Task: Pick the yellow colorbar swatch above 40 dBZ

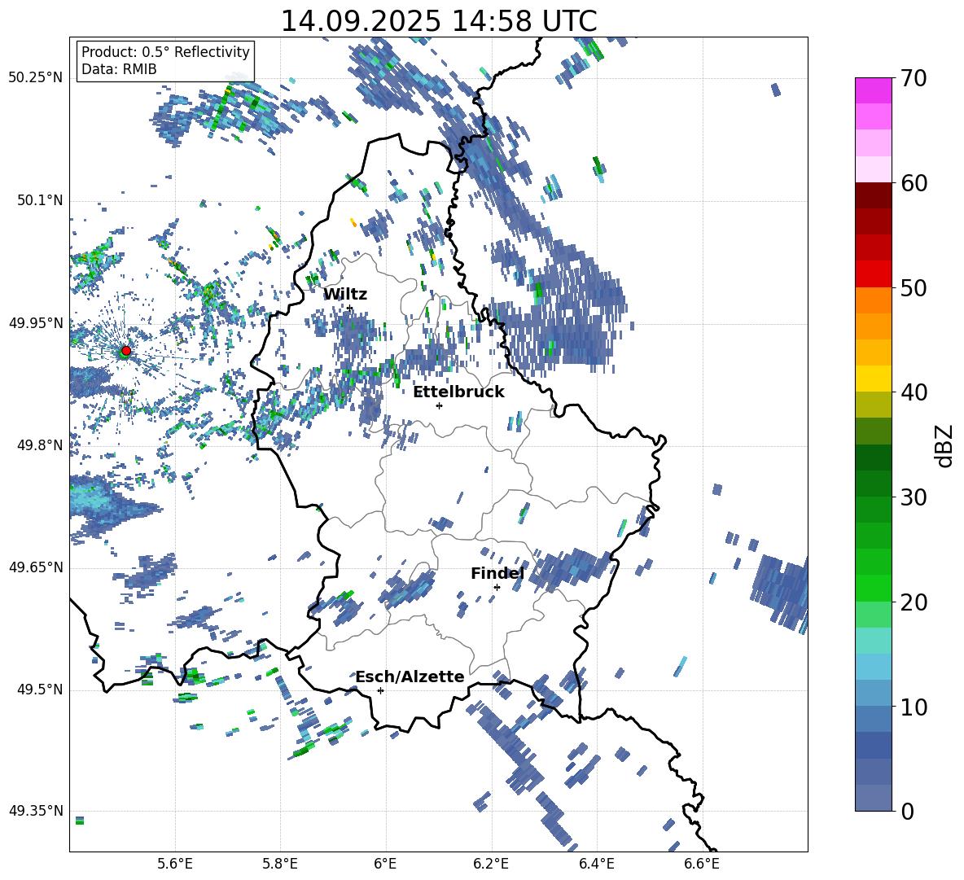Action: [x=874, y=379]
